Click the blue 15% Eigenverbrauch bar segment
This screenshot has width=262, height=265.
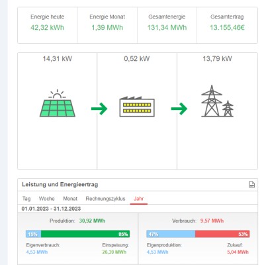pos(33,234)
